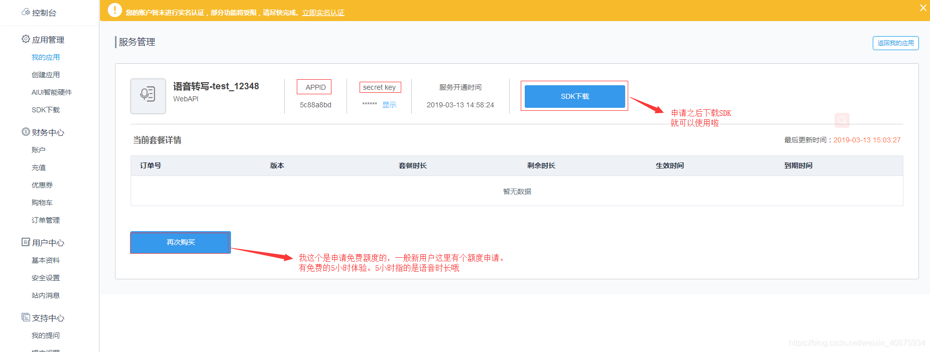This screenshot has width=930, height=352.
Task: Click the 再次购买 button
Action: [x=181, y=242]
